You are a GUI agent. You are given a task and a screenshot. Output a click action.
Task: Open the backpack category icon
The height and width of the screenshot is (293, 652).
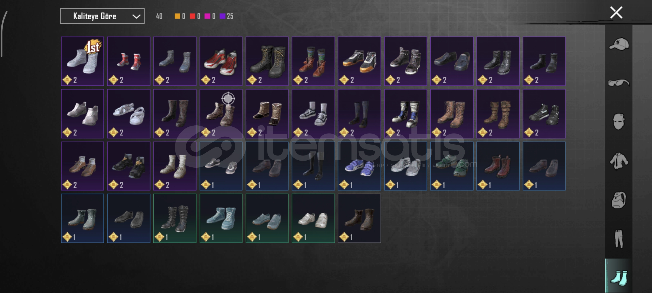(619, 200)
